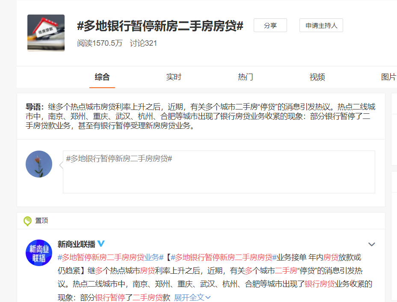Open the 新商业联播 account name link

[x=76, y=244]
